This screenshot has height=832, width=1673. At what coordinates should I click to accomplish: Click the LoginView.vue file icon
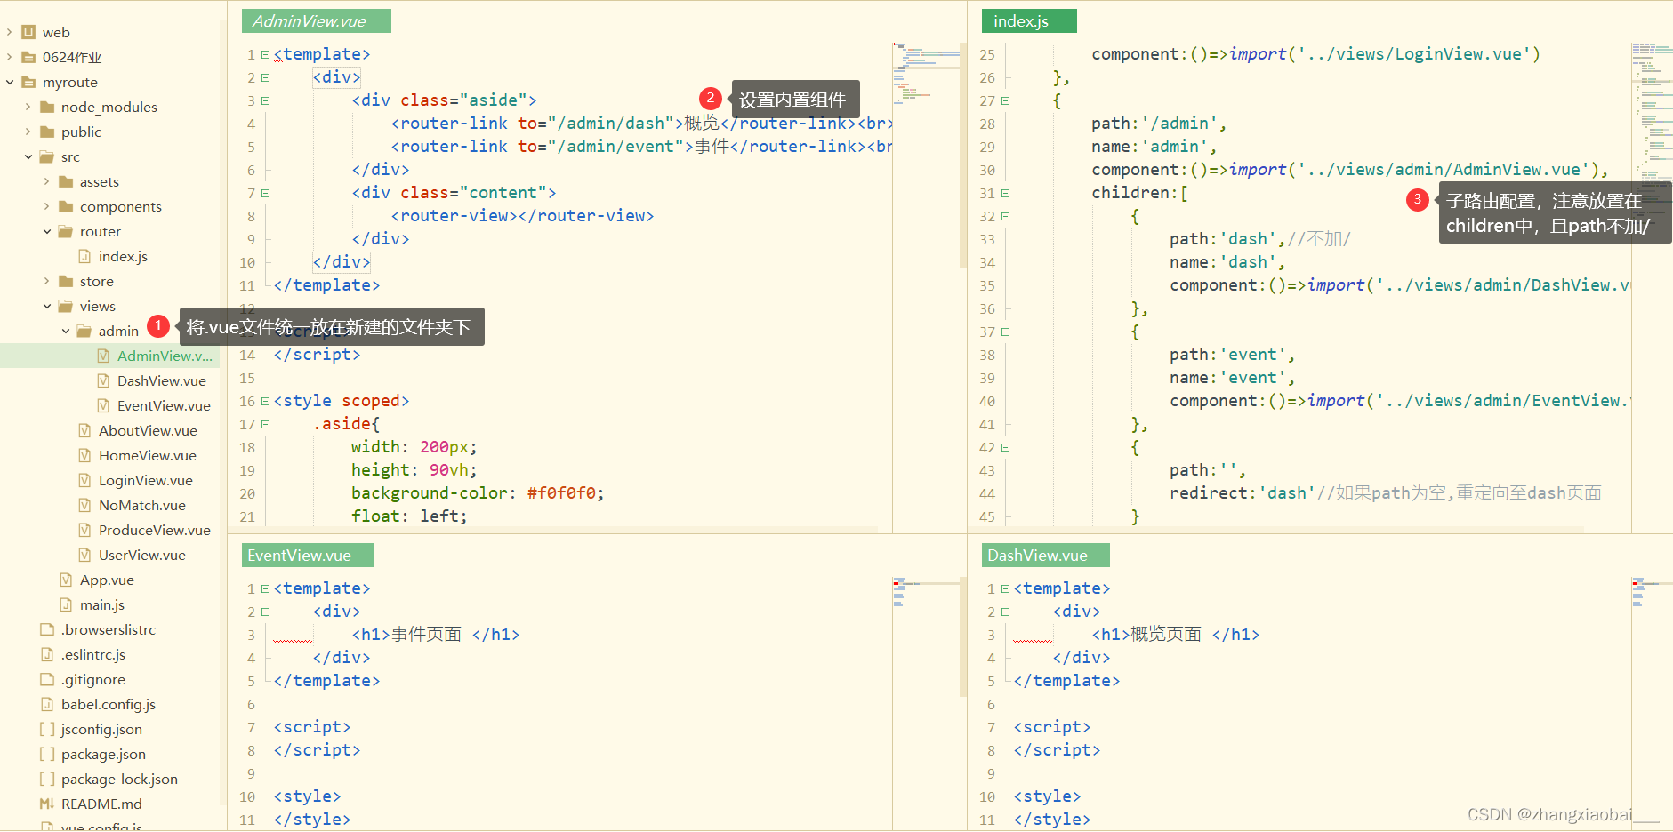pyautogui.click(x=84, y=480)
